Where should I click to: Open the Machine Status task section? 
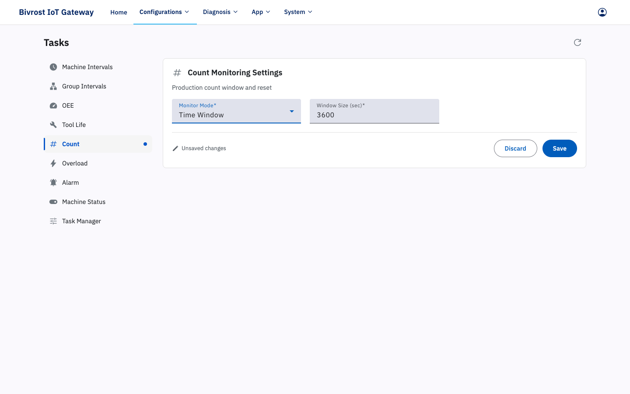(98, 202)
